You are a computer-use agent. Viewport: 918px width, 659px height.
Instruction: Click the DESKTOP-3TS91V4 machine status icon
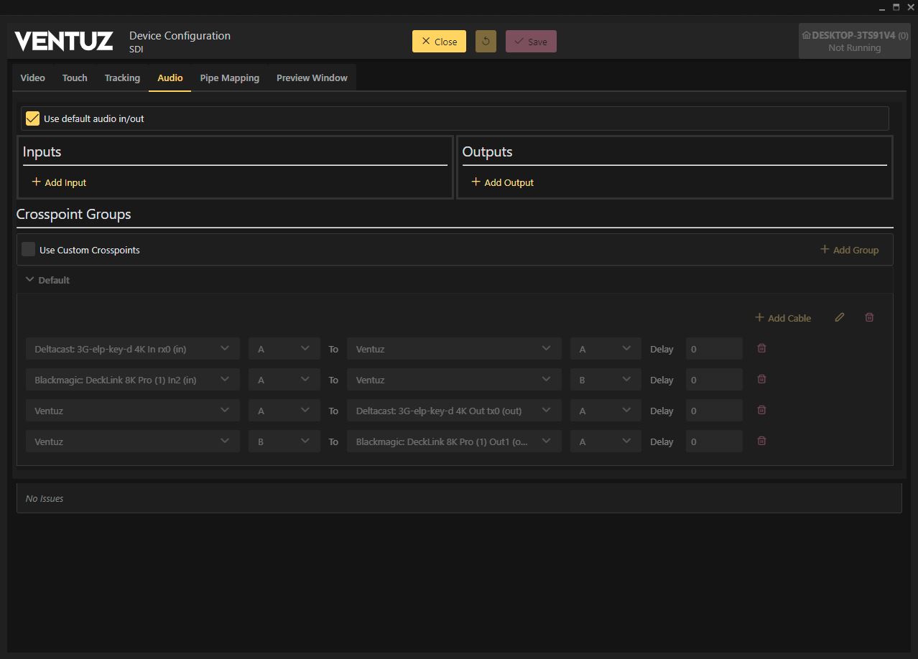pos(806,35)
